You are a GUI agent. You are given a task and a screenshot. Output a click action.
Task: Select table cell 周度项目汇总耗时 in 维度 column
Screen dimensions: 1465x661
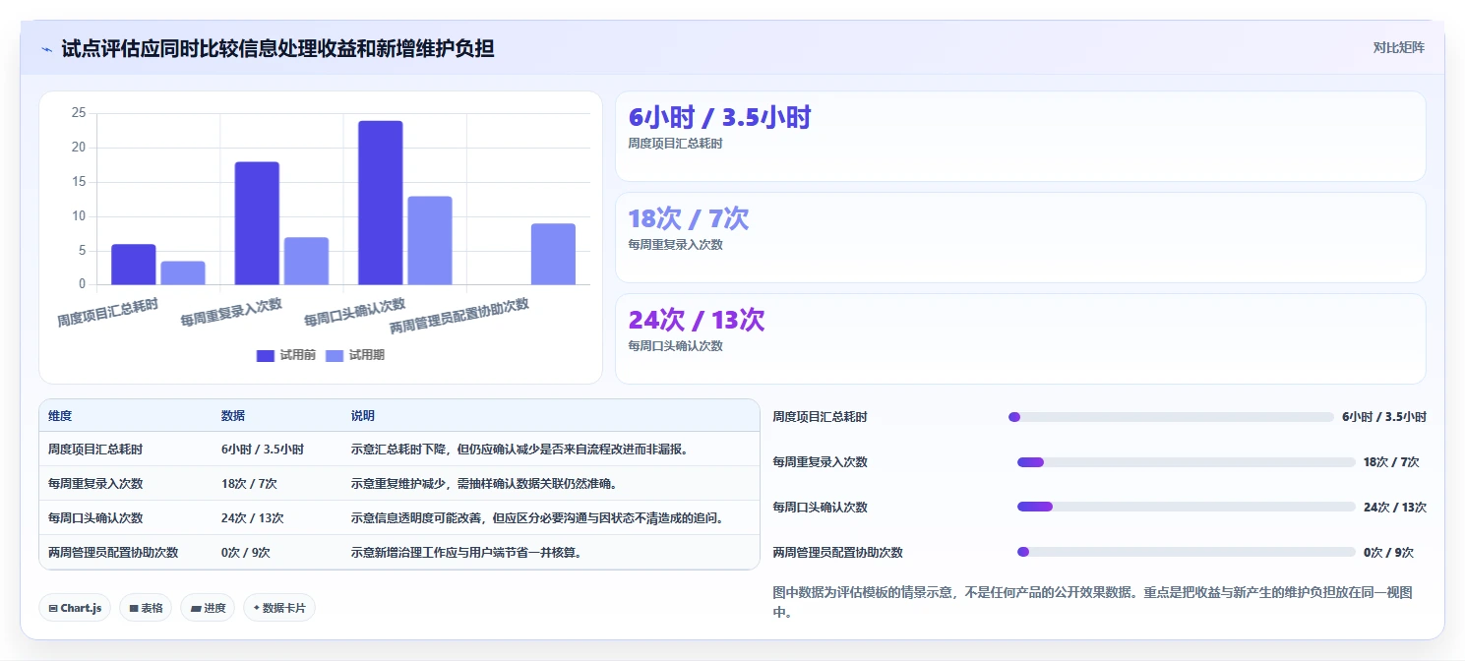point(95,450)
